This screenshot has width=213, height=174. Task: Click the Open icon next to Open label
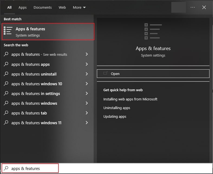pyautogui.click(x=105, y=73)
